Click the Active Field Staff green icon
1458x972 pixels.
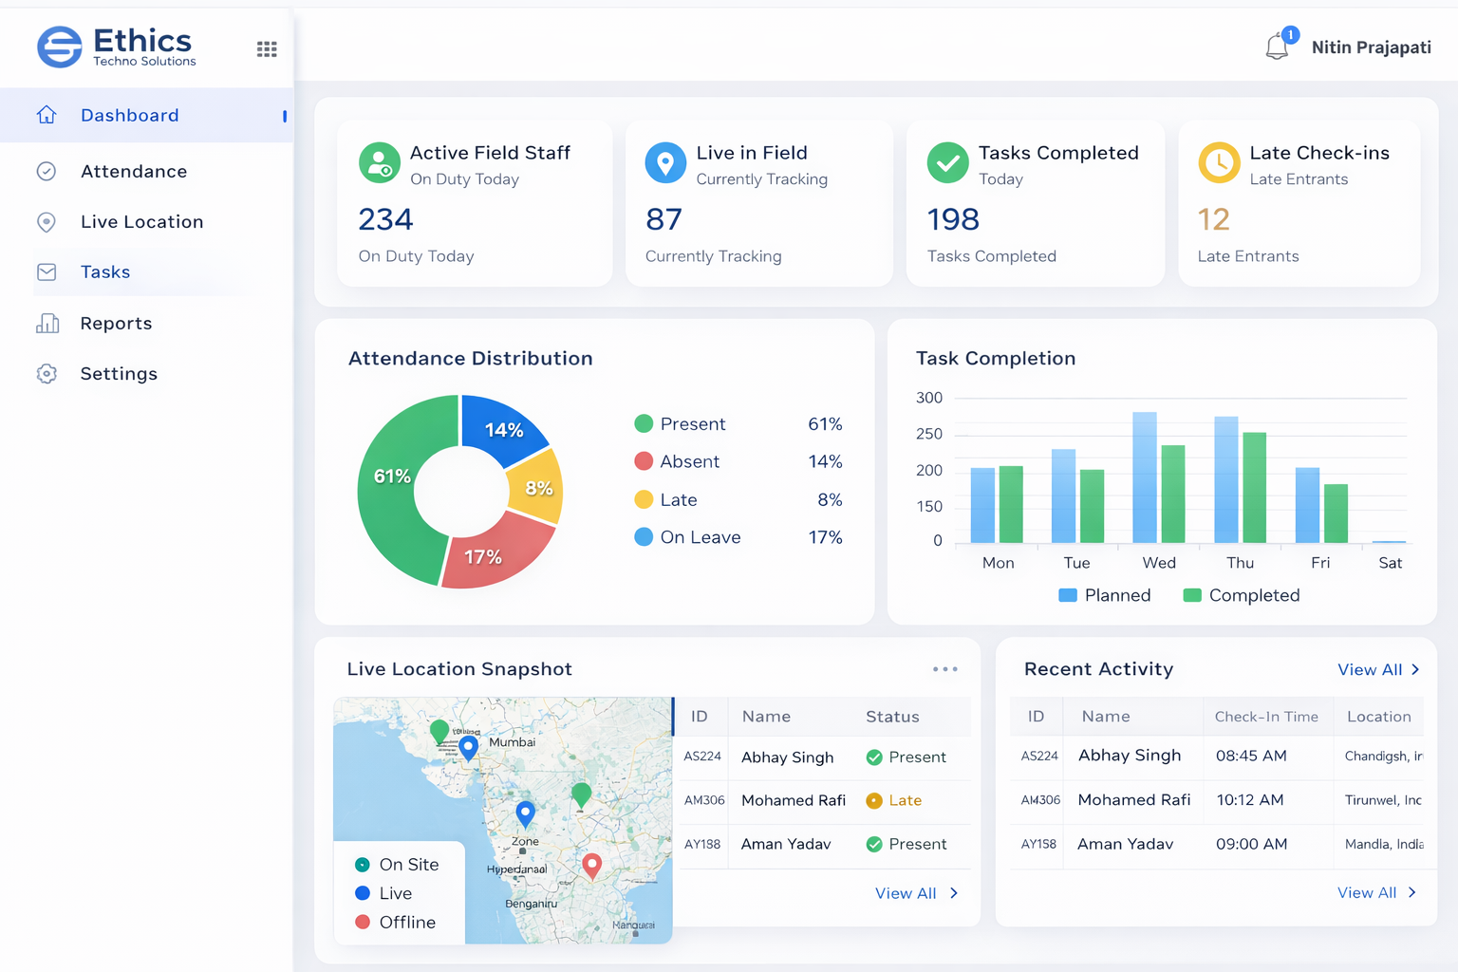click(380, 163)
